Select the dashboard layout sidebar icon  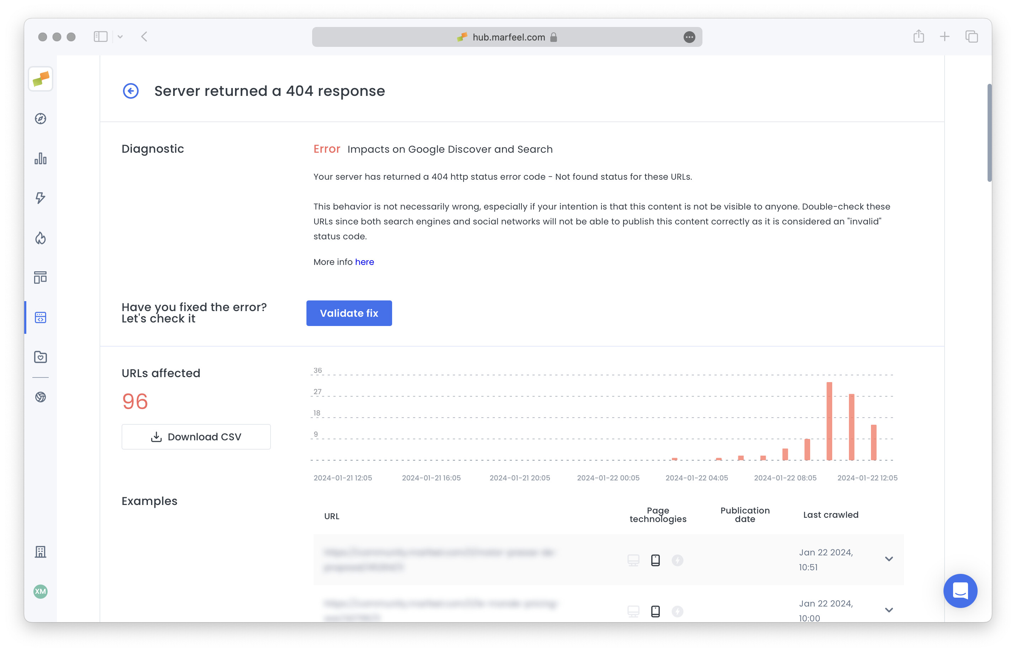tap(40, 278)
